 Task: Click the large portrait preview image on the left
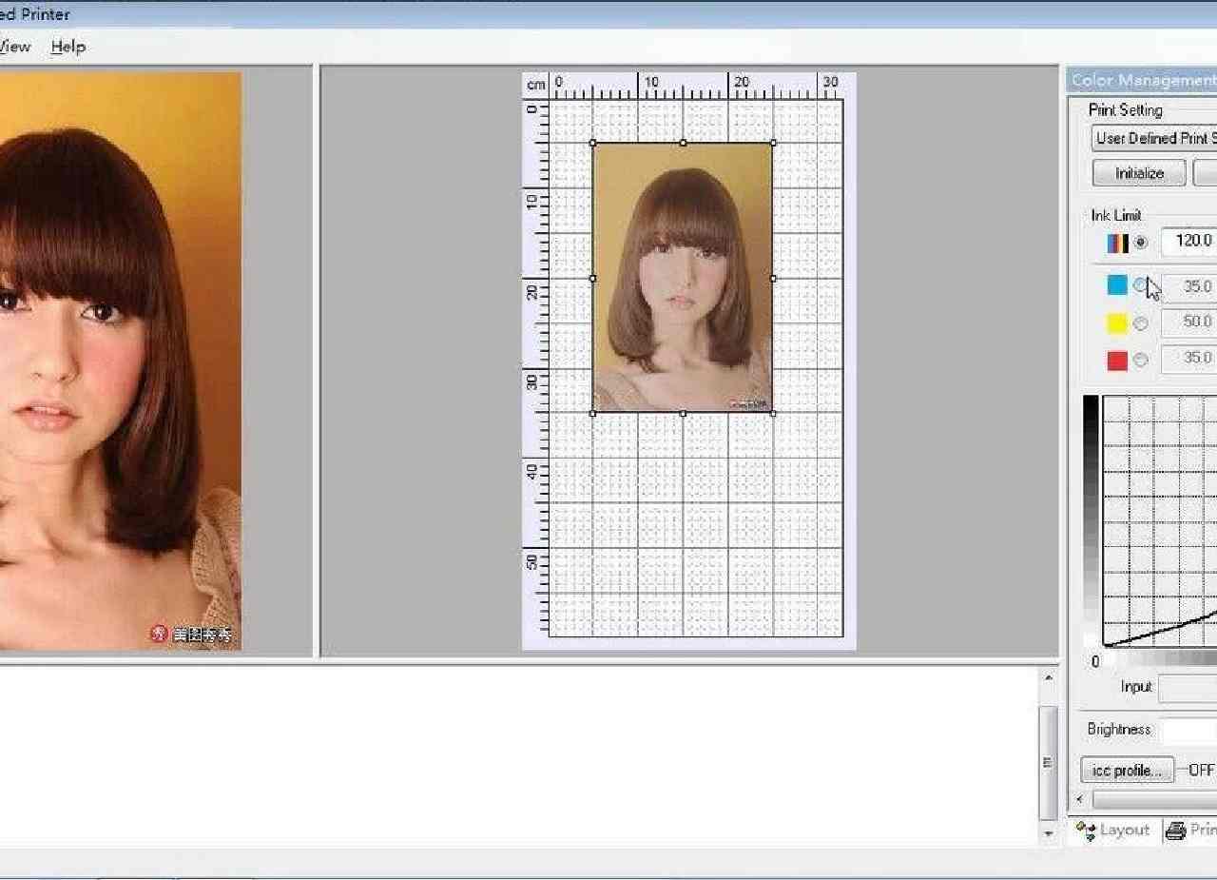click(121, 362)
